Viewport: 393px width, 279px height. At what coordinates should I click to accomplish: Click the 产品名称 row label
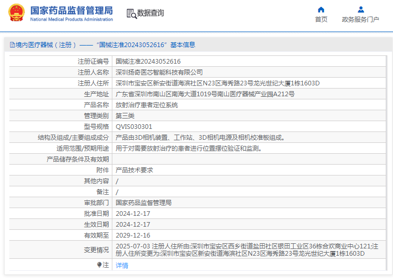click(x=96, y=105)
